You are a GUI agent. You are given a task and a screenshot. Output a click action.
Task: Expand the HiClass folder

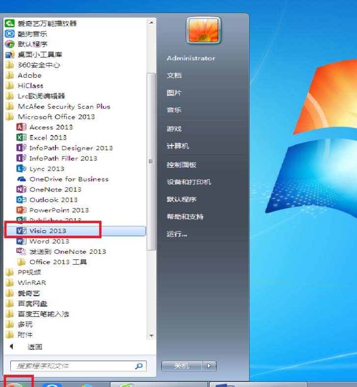point(24,86)
